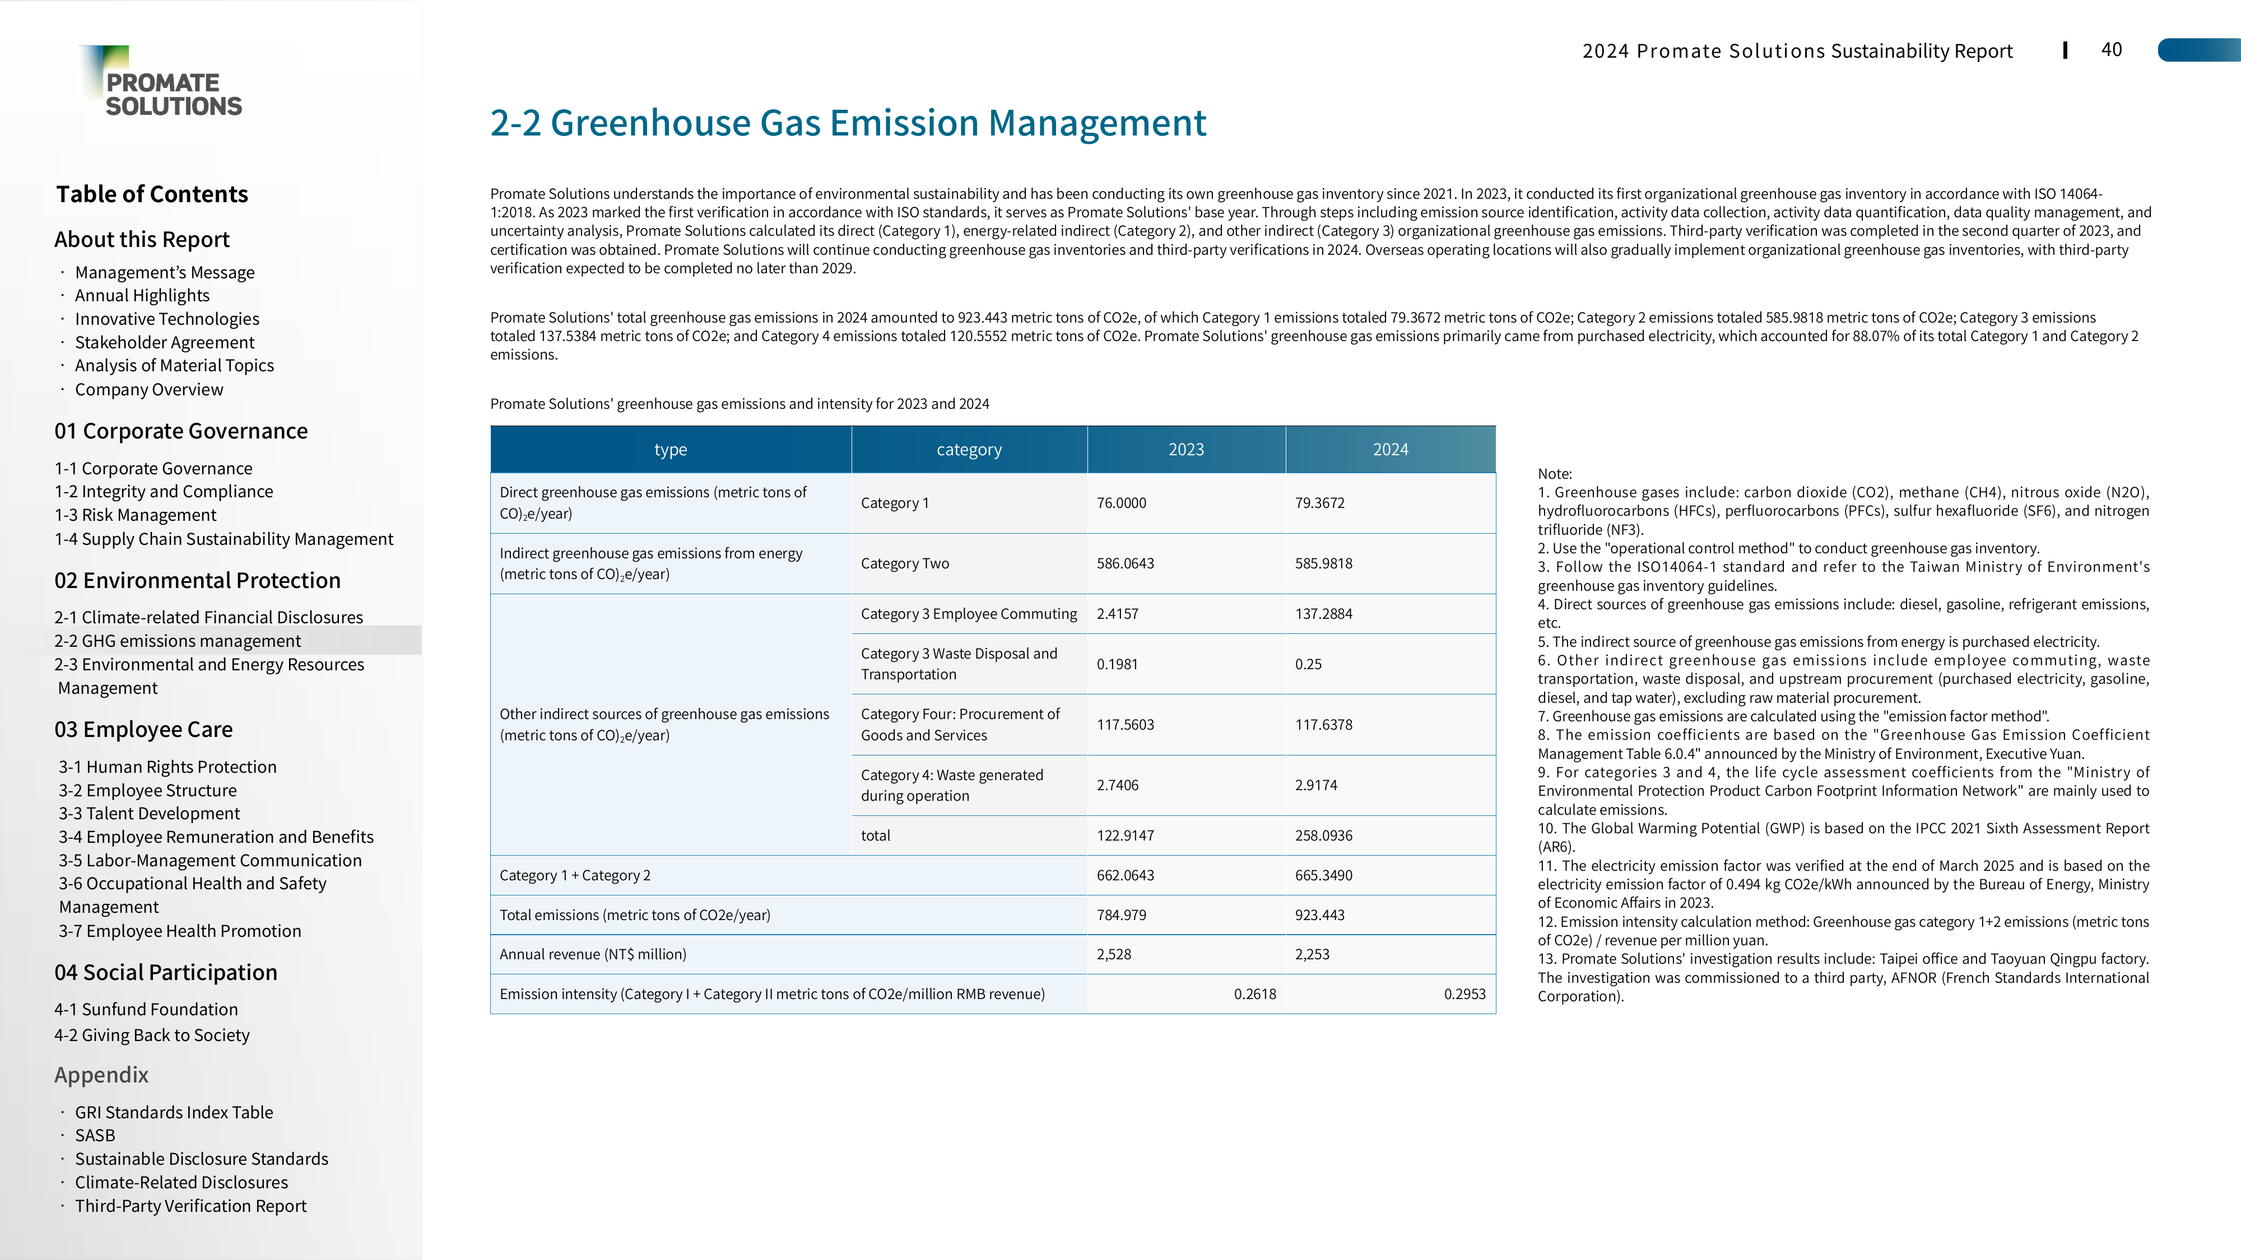Select Climate-Related Disclosures appendix link
2241x1260 pixels.
(181, 1183)
